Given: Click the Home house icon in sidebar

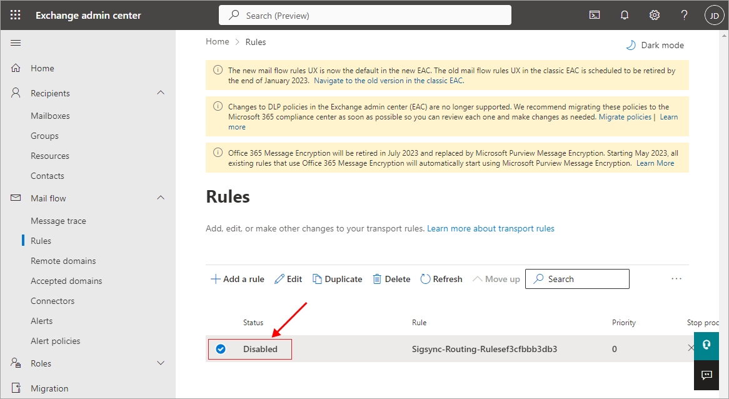Looking at the screenshot, I should pyautogui.click(x=16, y=68).
